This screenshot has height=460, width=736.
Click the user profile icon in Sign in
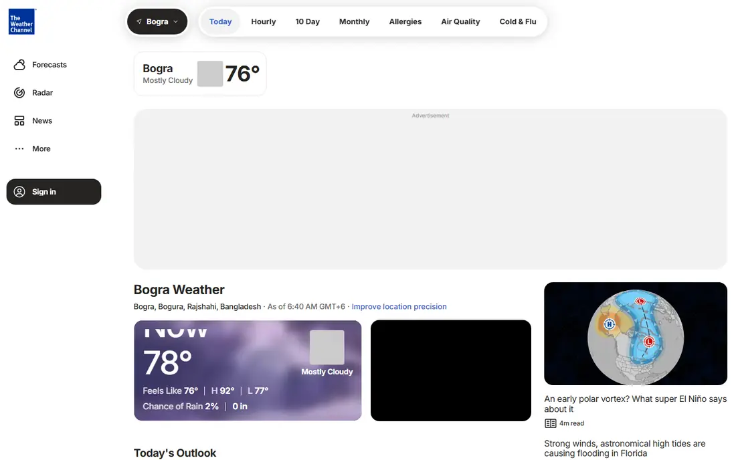pos(19,192)
